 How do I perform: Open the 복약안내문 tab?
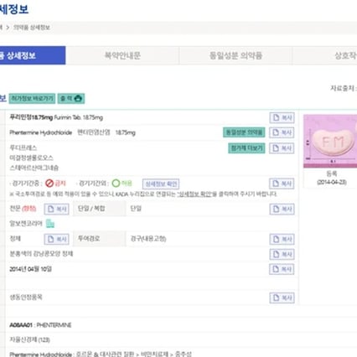[x=122, y=55]
